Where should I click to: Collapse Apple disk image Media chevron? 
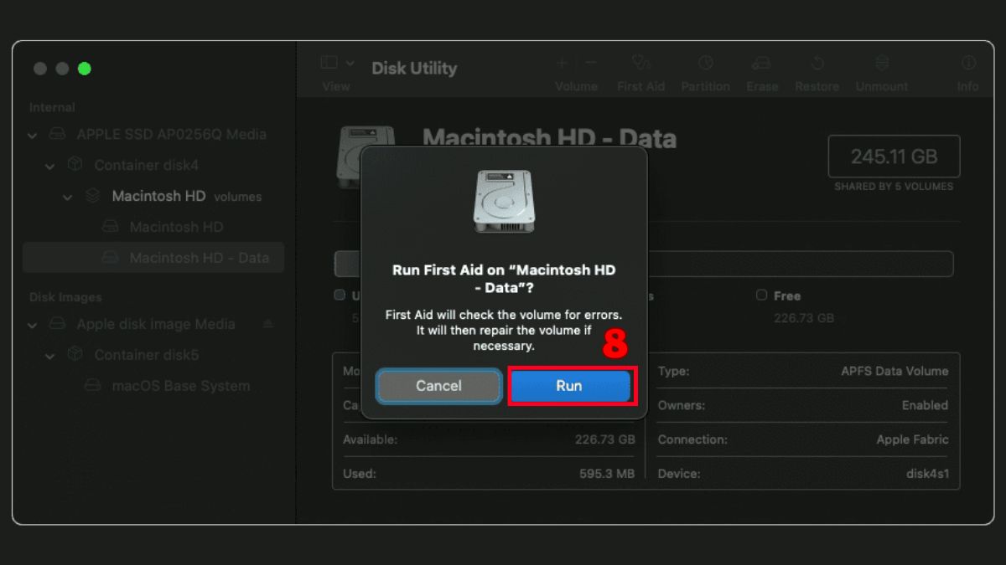pos(33,325)
